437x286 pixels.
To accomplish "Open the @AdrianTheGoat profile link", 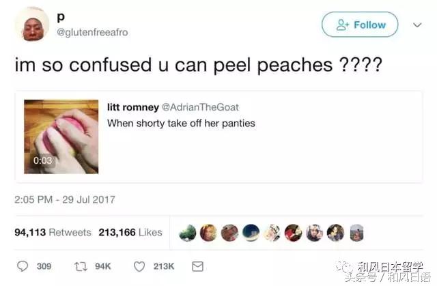I will point(200,107).
